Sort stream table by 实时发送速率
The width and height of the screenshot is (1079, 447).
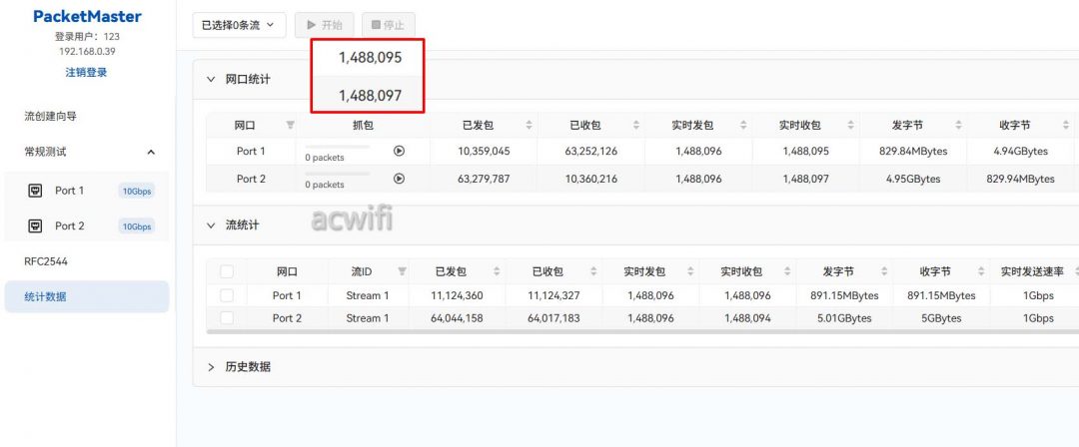(1076, 271)
